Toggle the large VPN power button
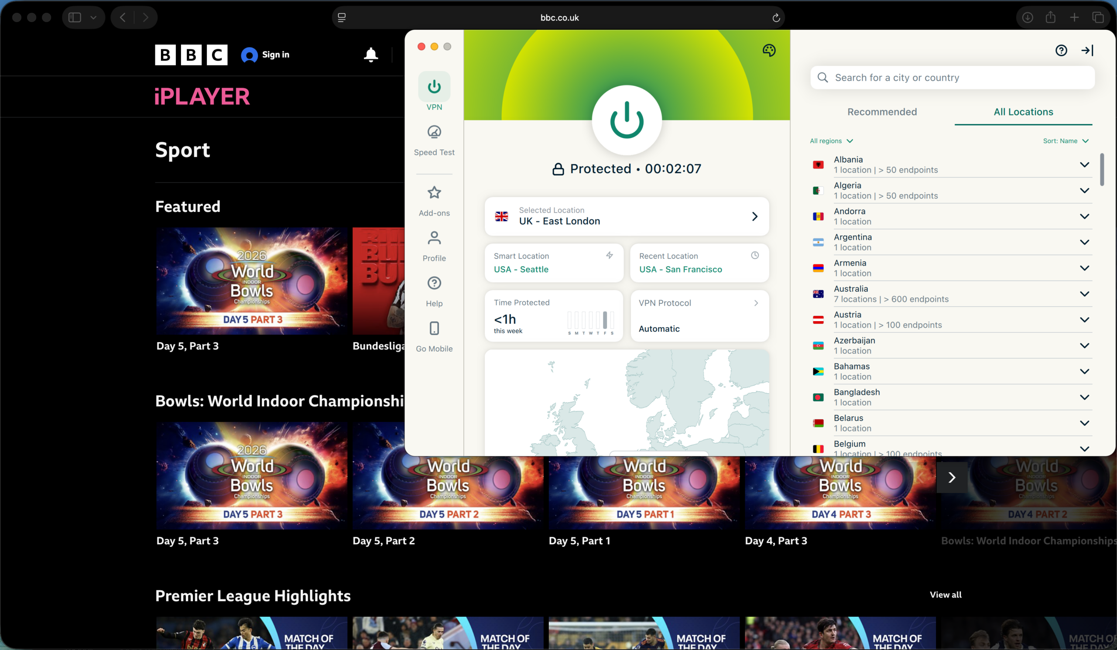Viewport: 1117px width, 650px height. (627, 120)
